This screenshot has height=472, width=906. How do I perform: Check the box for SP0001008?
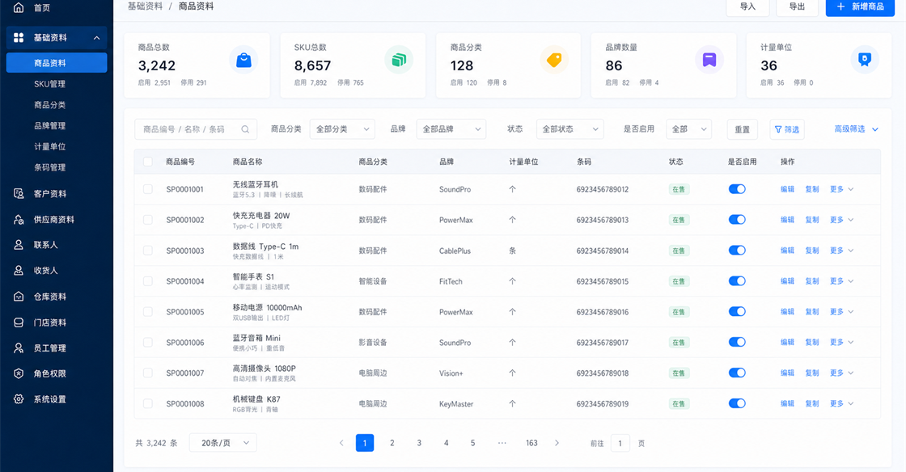(x=148, y=403)
